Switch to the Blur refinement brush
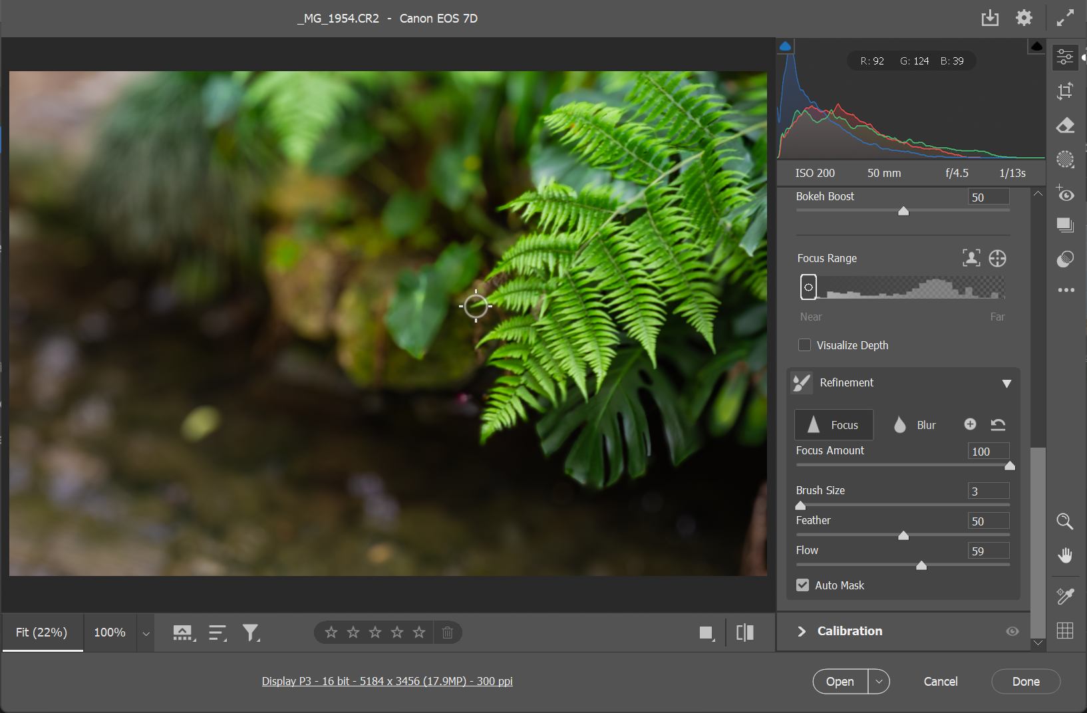Image resolution: width=1087 pixels, height=713 pixels. coord(915,425)
